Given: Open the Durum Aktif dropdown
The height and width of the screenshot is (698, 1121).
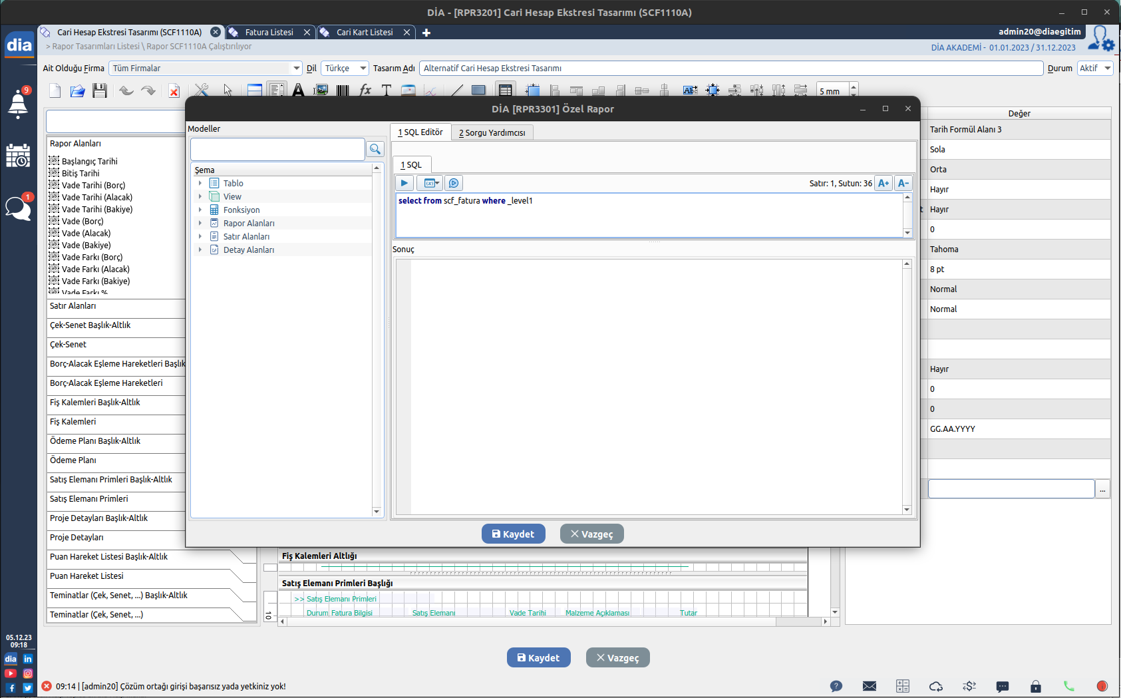Looking at the screenshot, I should click(x=1107, y=68).
